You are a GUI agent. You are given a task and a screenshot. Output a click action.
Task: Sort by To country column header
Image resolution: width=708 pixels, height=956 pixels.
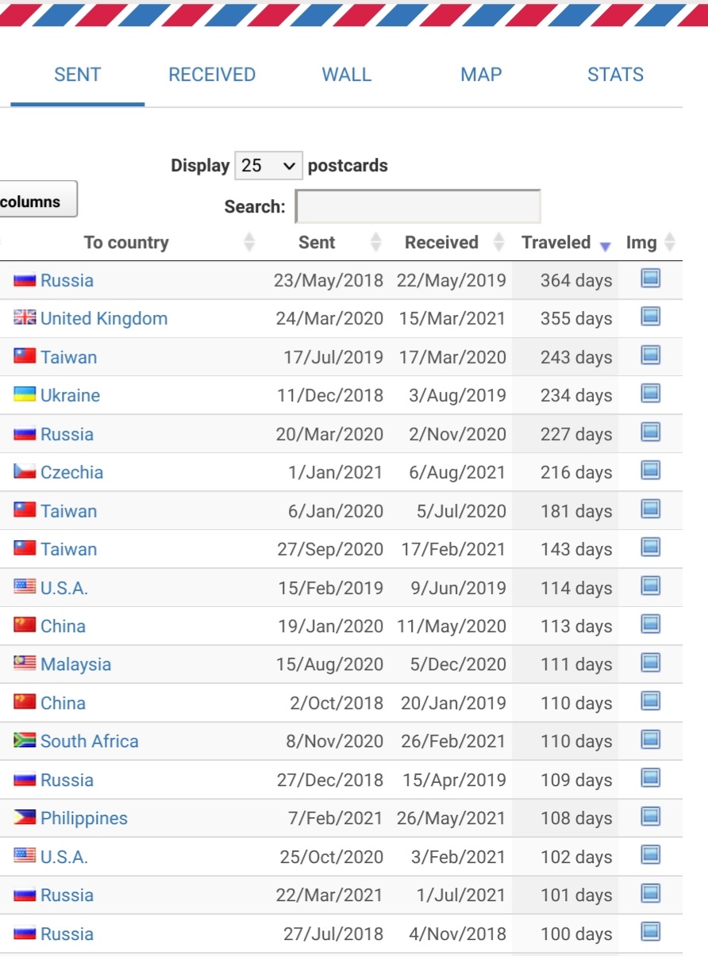(x=127, y=243)
